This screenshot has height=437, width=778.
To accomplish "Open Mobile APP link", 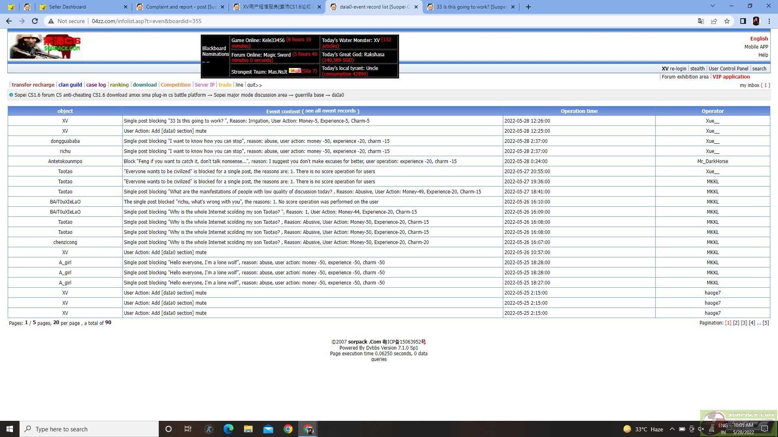I will coord(756,47).
